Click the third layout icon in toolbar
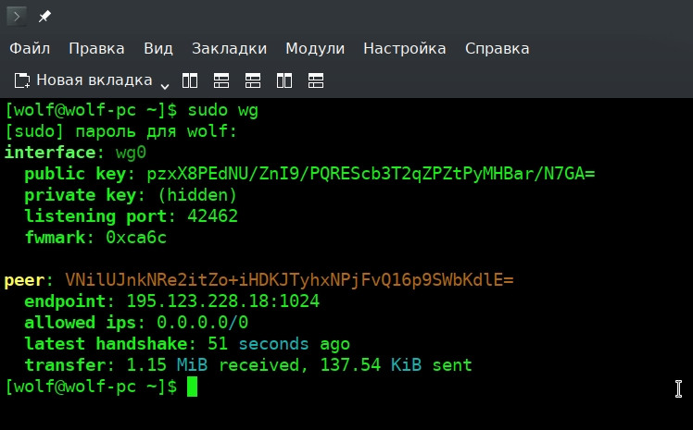Screen dimensions: 693x430 (253, 80)
